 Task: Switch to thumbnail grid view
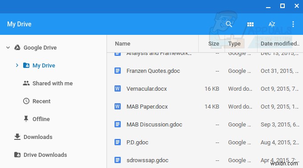(x=250, y=24)
